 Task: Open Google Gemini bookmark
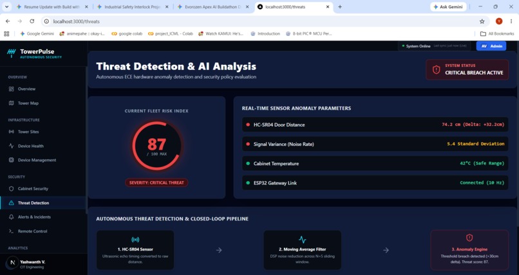pyautogui.click(x=37, y=33)
